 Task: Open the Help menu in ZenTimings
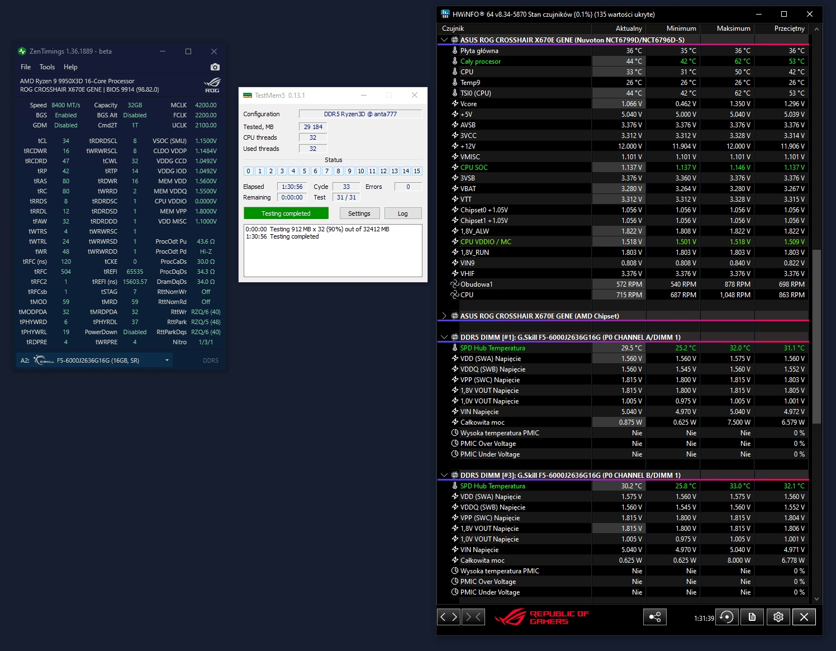coord(70,67)
